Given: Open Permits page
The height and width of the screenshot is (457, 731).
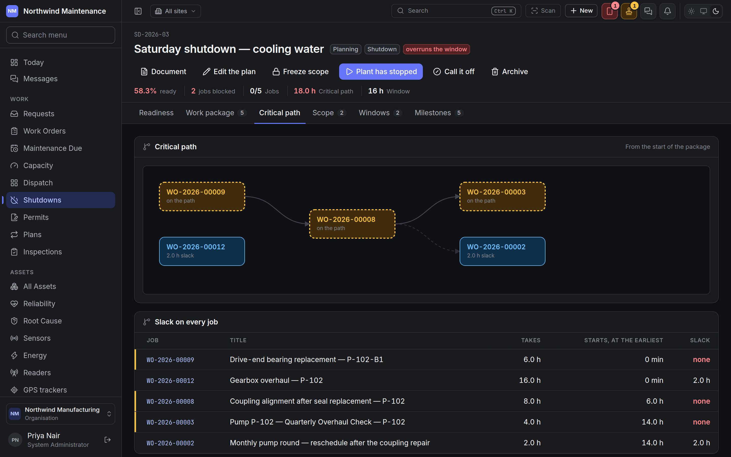Looking at the screenshot, I should click(60, 217).
